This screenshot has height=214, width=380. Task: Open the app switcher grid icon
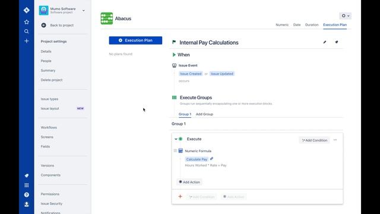[26, 185]
